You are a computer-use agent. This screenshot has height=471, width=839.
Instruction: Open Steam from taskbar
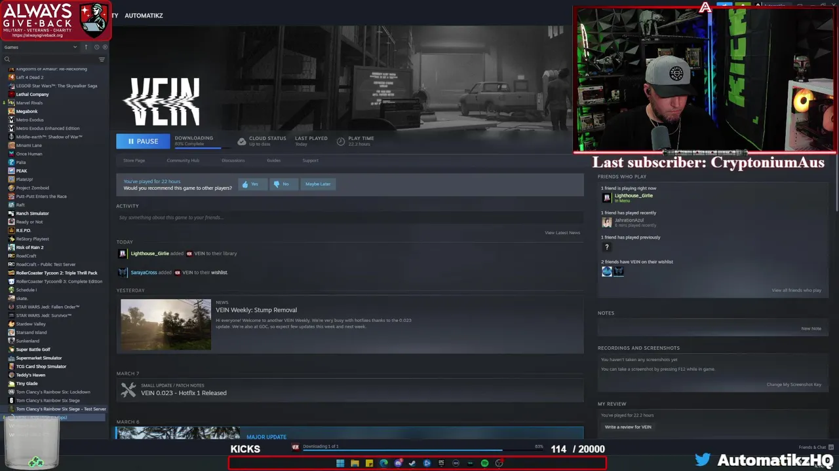[x=412, y=463]
